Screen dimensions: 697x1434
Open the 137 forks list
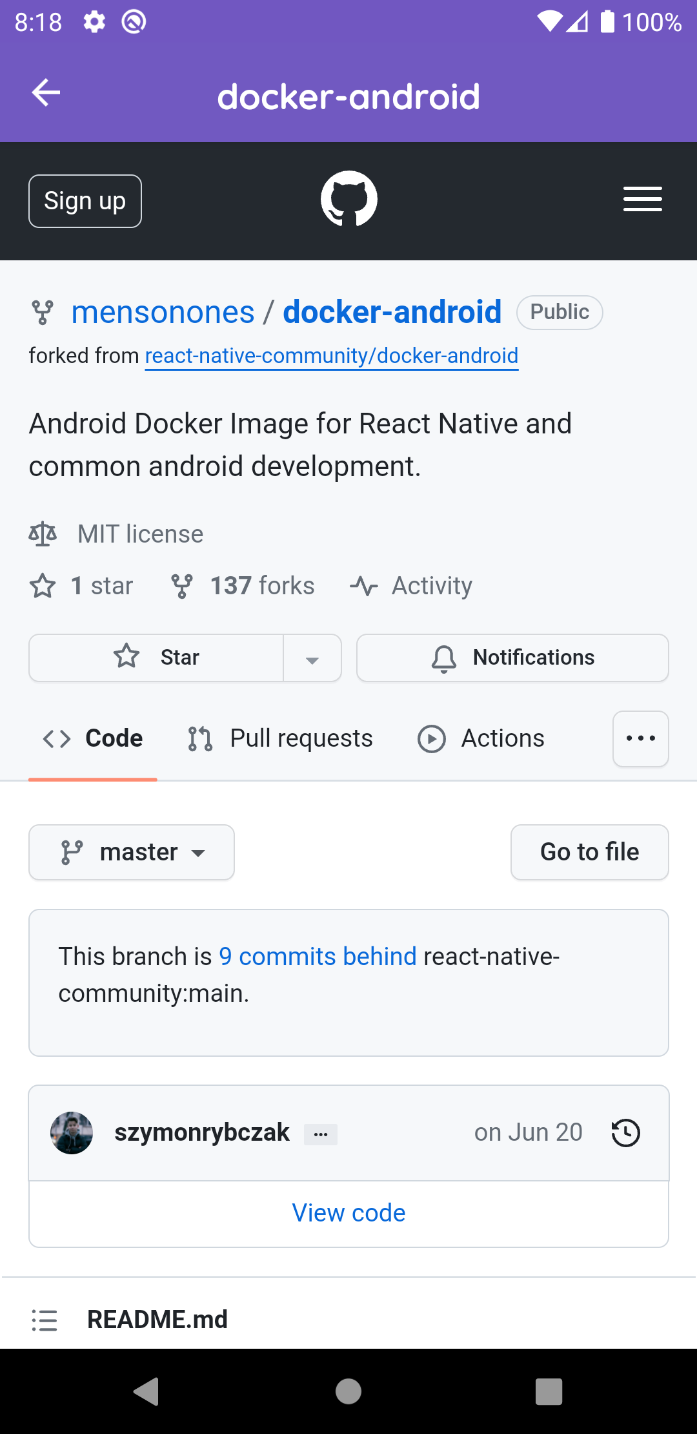click(242, 586)
